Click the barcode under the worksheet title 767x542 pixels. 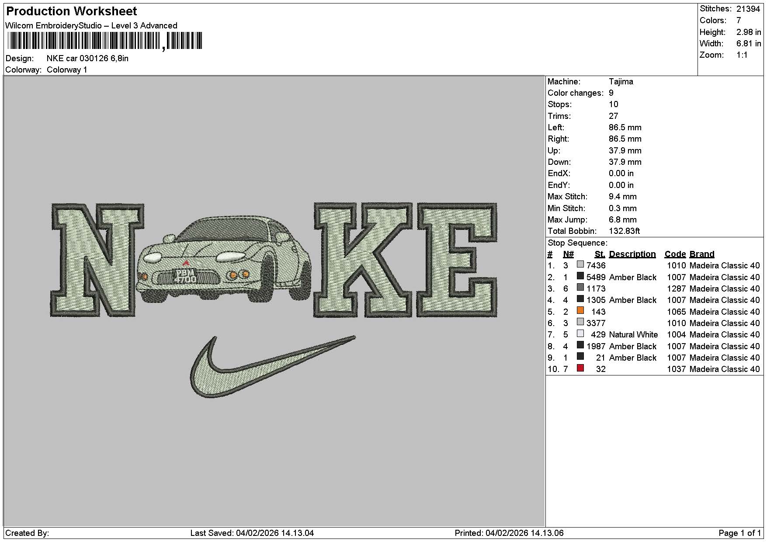pyautogui.click(x=105, y=41)
